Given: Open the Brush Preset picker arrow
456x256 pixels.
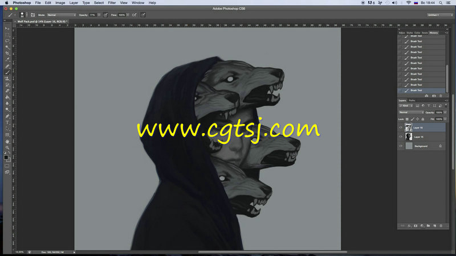Looking at the screenshot, I should pos(27,15).
